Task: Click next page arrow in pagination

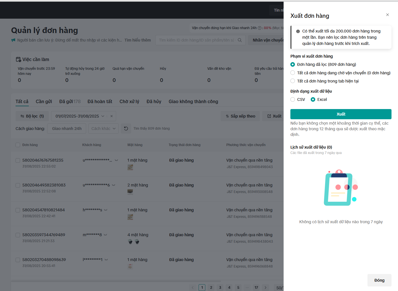Action: pyautogui.click(x=265, y=288)
